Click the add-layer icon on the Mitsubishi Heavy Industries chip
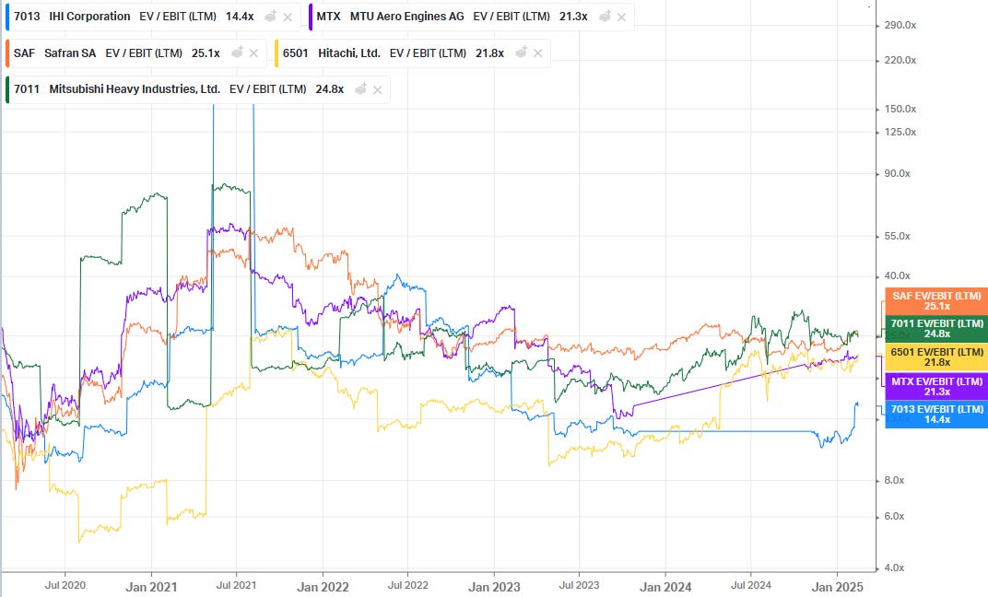 [360, 89]
